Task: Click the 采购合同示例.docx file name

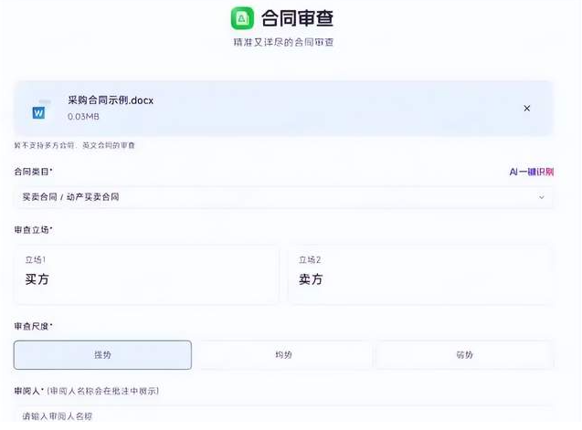Action: pos(111,100)
